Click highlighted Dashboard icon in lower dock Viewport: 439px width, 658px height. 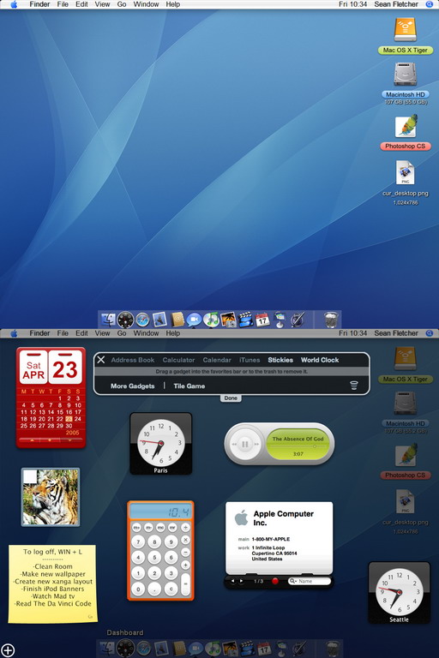(125, 649)
